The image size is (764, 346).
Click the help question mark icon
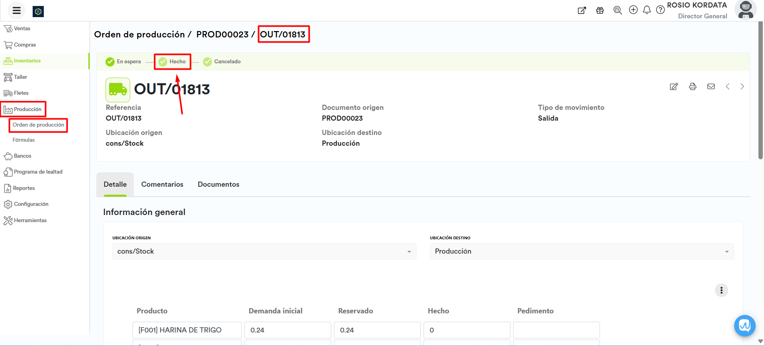point(660,10)
